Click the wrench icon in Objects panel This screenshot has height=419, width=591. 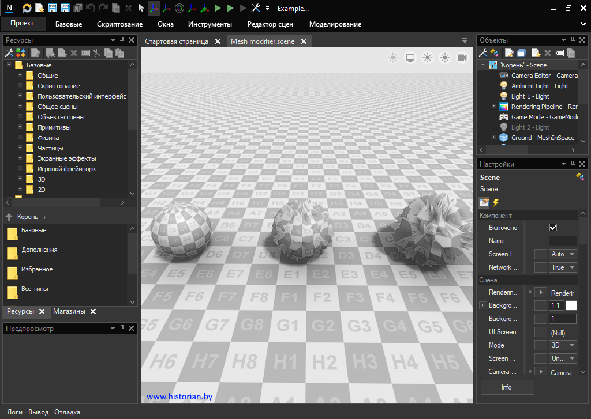tap(483, 53)
